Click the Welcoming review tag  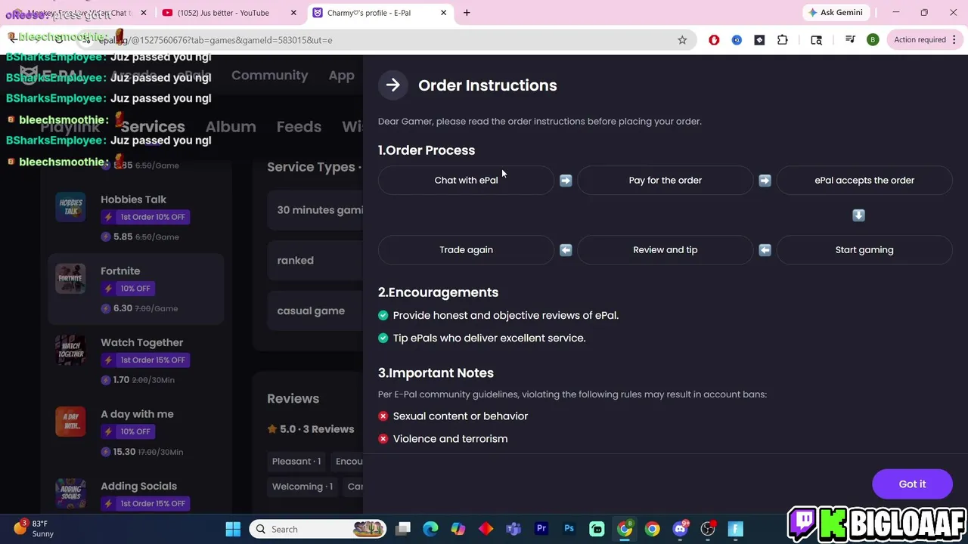(x=302, y=487)
